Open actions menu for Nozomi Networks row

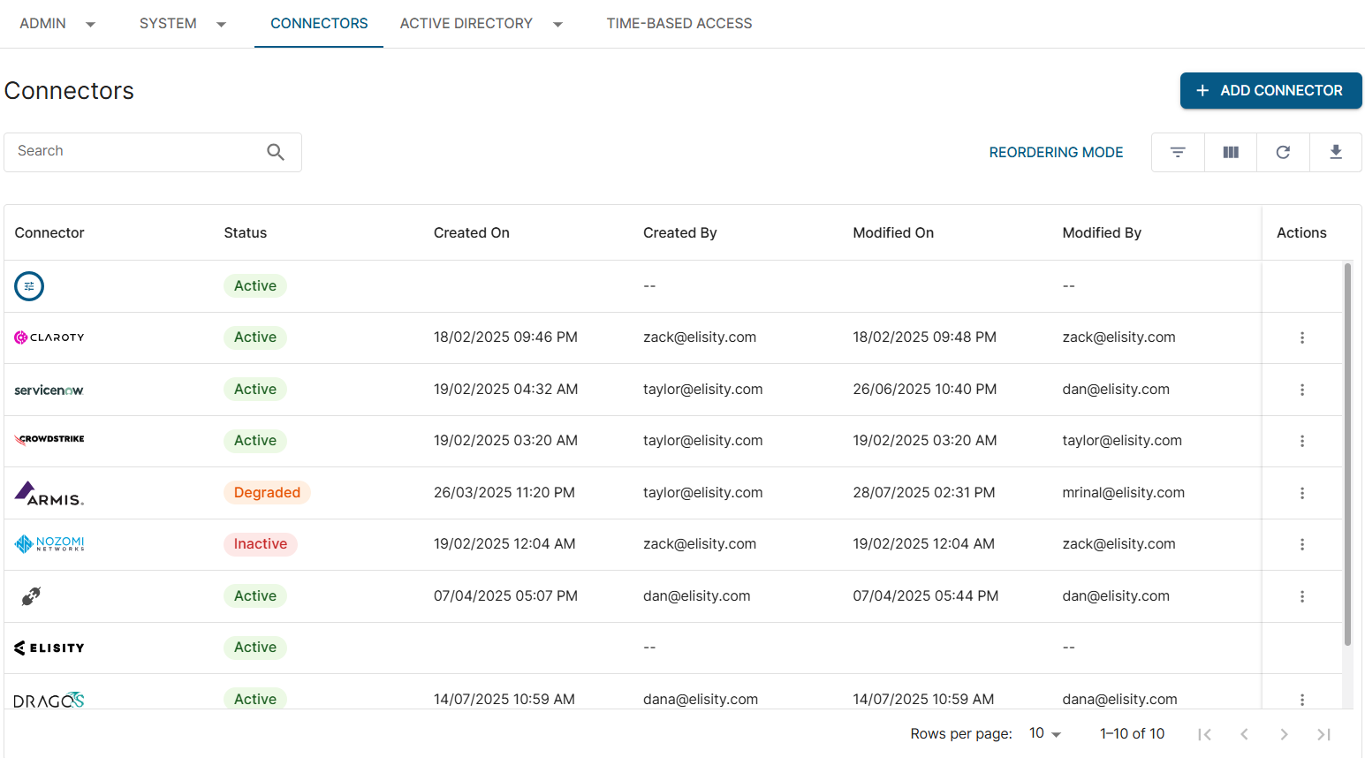click(1301, 544)
